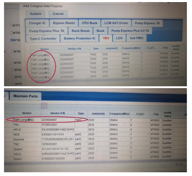Open the Maintain Parts tab
The image size is (192, 176).
point(25,96)
